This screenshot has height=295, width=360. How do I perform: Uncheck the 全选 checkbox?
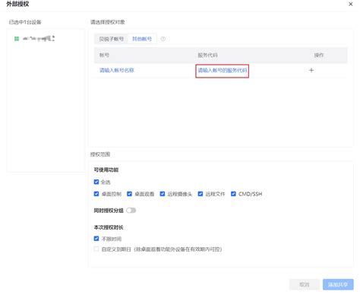pyautogui.click(x=96, y=182)
